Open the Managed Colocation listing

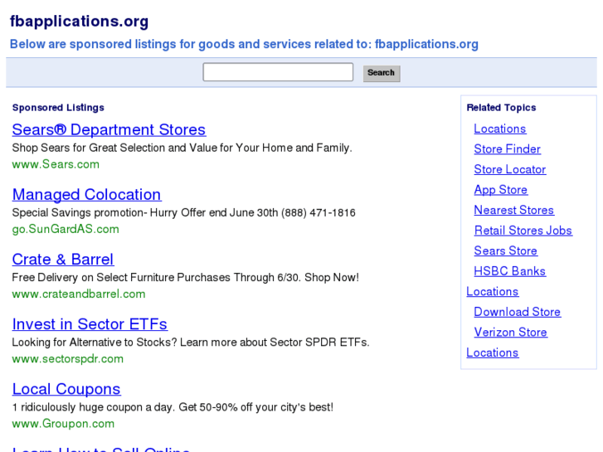[86, 195]
